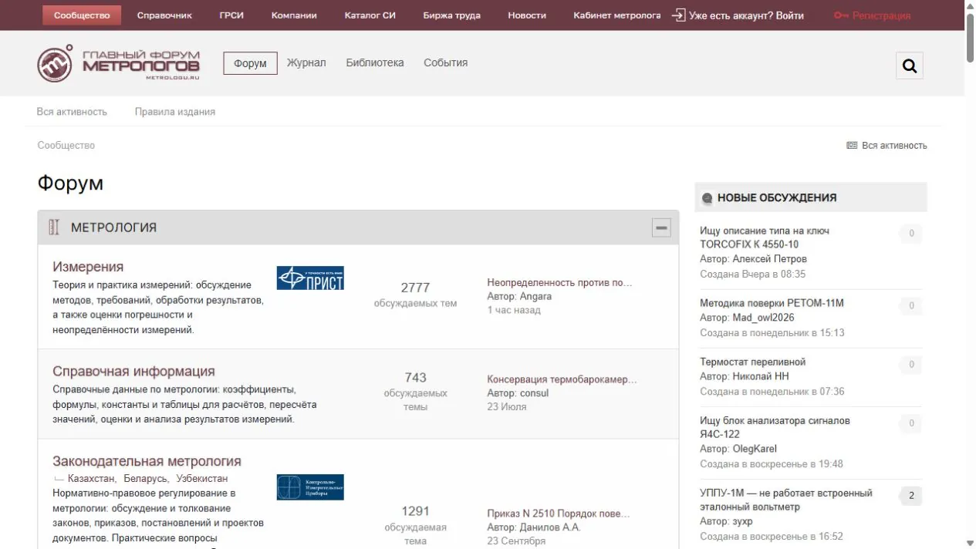Screen dimensions: 976x549
Task: Open the Справочная информация forum
Action: (133, 372)
